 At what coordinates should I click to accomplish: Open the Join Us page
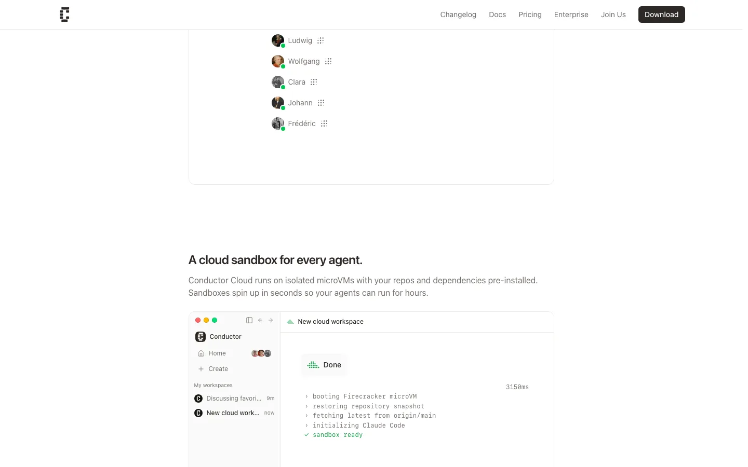coord(613,15)
